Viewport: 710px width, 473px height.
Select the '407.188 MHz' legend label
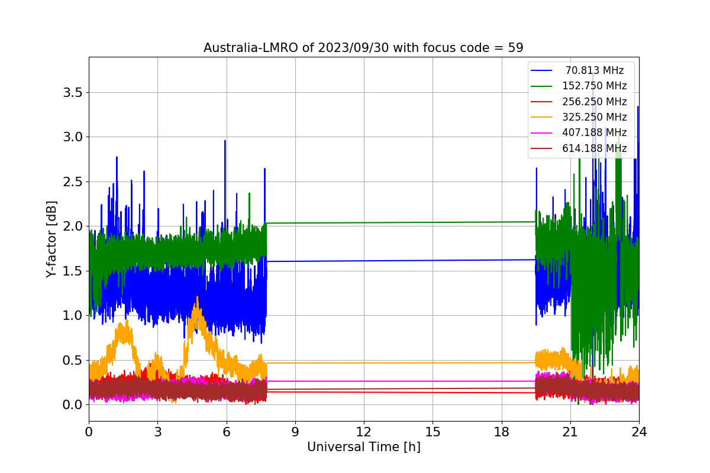click(x=595, y=132)
